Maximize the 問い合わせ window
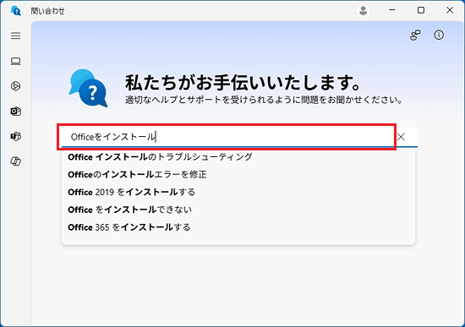The height and width of the screenshot is (327, 465). [x=421, y=10]
